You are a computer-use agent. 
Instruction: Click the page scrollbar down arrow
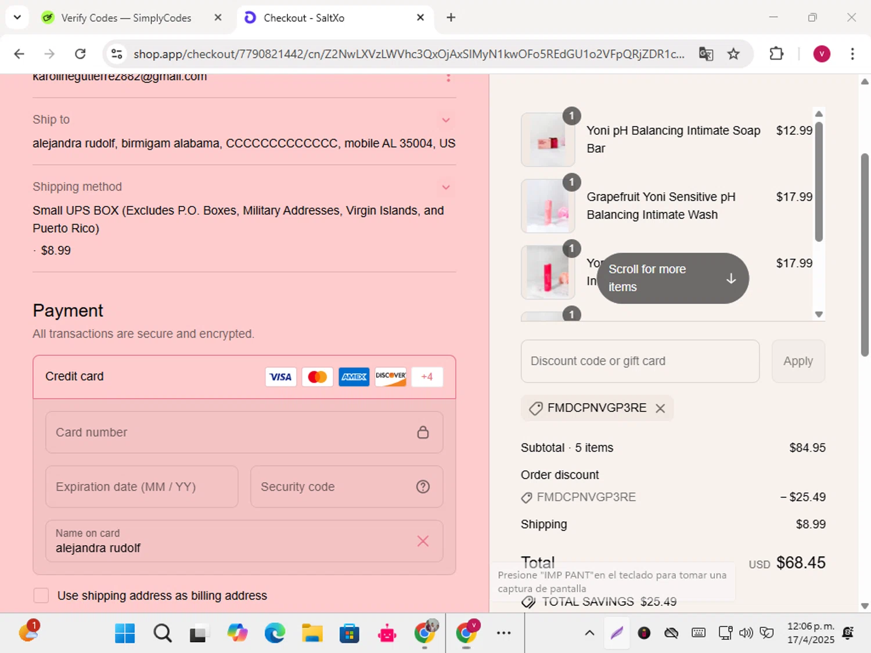(x=865, y=606)
